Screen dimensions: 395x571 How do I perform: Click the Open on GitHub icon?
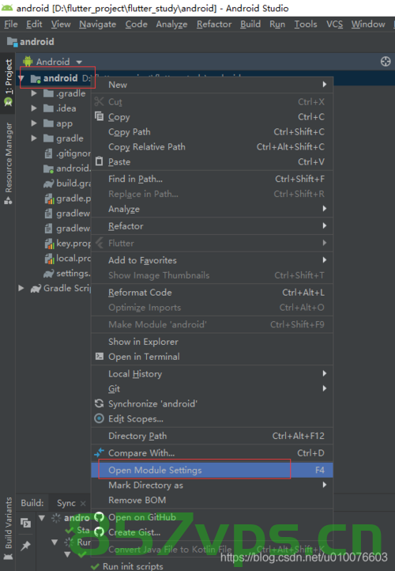click(99, 517)
